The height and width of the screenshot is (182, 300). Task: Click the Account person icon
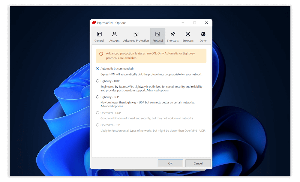(x=114, y=34)
